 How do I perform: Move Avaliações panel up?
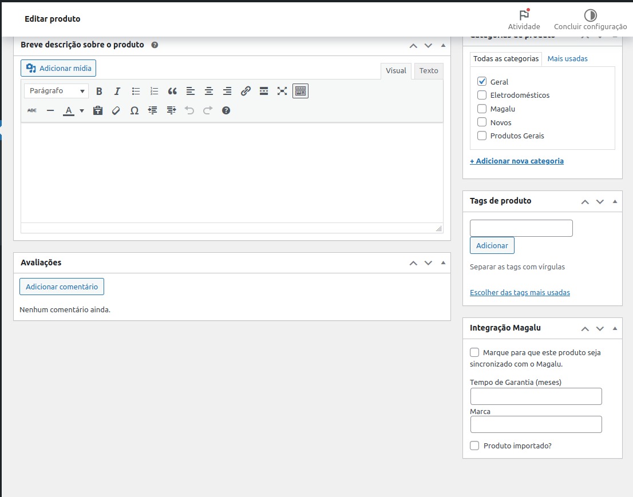point(413,263)
